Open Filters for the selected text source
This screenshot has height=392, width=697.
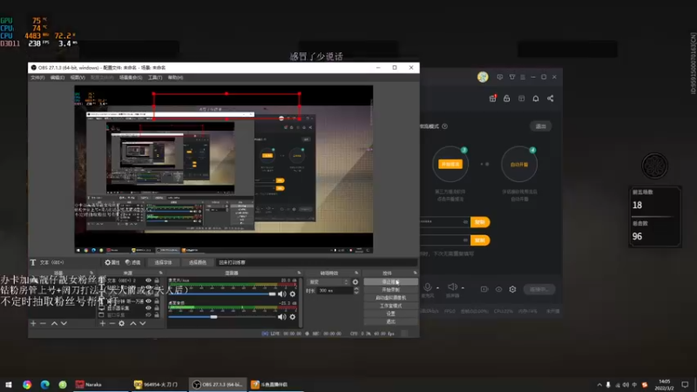pyautogui.click(x=132, y=262)
